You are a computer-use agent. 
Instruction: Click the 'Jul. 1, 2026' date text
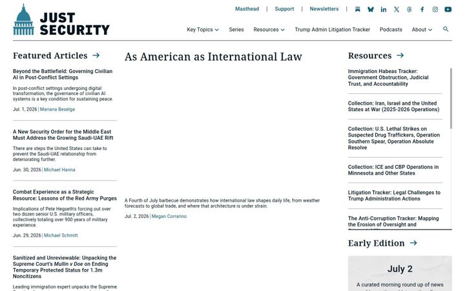(x=25, y=109)
